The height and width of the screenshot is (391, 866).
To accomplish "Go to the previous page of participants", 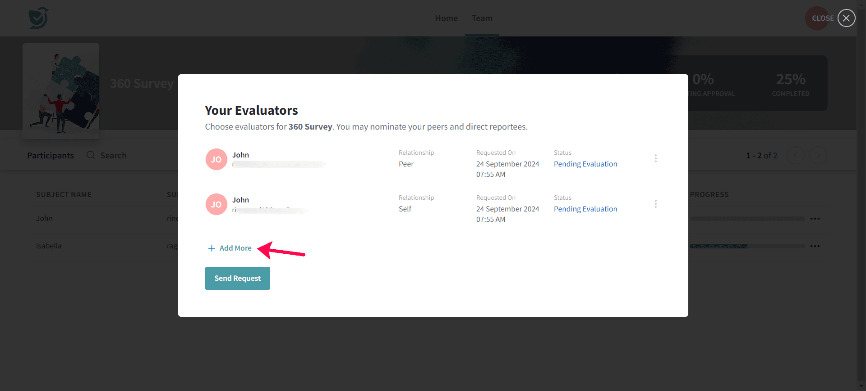I will (795, 155).
